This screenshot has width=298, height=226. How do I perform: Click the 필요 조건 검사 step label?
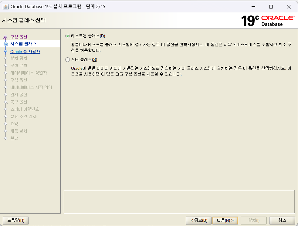(23, 116)
